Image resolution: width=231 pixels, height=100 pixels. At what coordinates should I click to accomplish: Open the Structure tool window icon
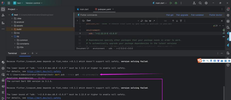[3, 23]
